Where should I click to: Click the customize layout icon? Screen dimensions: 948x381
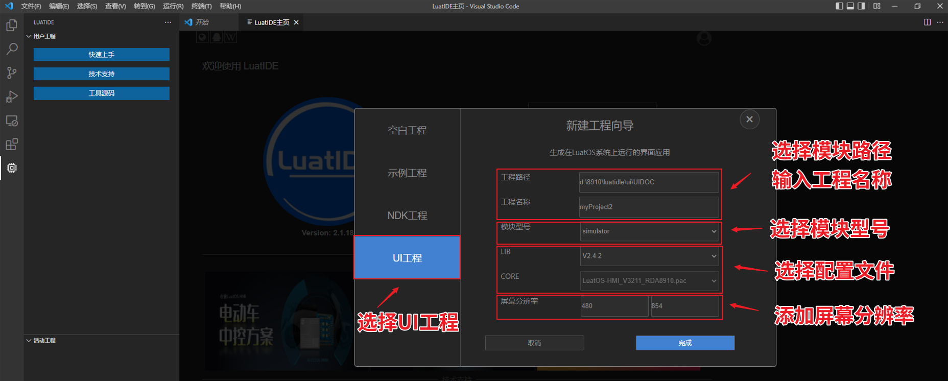coord(877,6)
